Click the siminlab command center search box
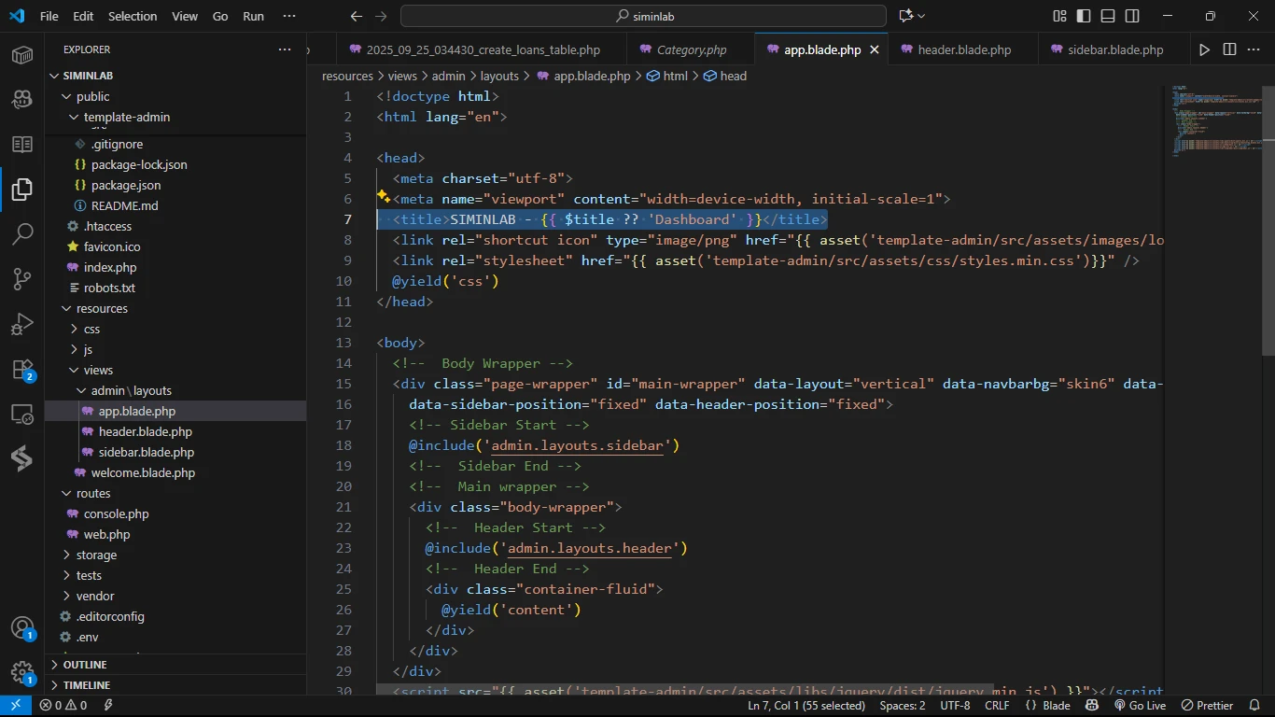This screenshot has width=1275, height=717. pyautogui.click(x=643, y=16)
